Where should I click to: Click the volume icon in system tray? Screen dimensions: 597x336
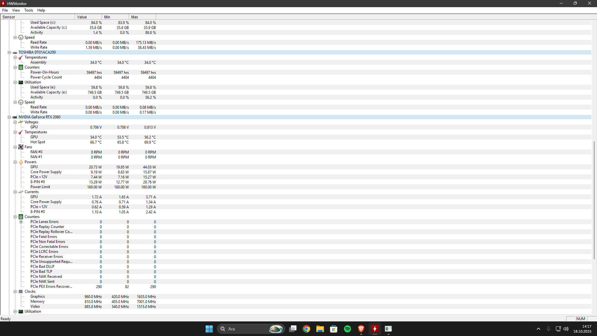coord(566,329)
